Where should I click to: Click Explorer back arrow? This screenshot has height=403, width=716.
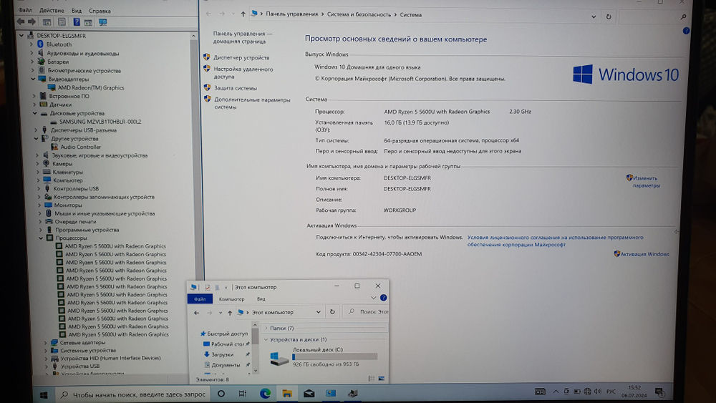click(x=196, y=313)
